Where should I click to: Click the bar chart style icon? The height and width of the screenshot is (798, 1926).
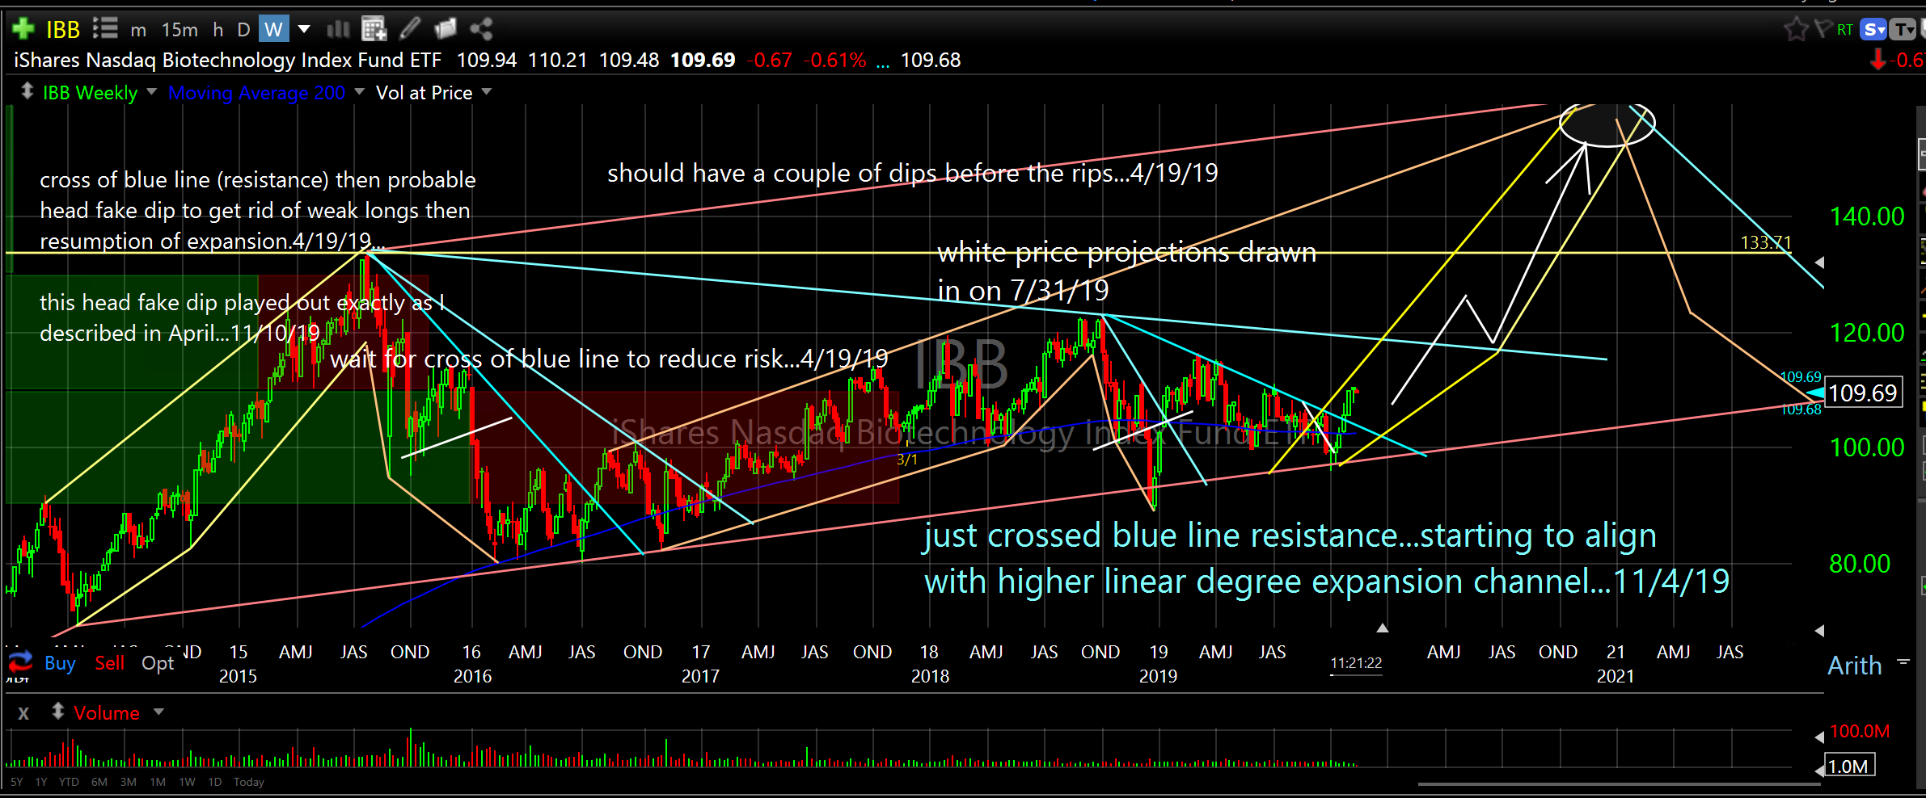click(x=338, y=30)
